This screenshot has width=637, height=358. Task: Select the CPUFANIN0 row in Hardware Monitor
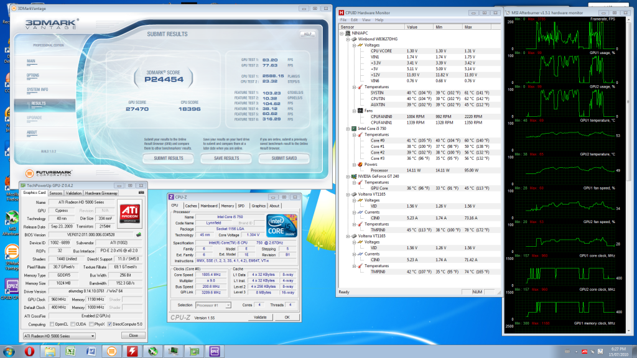pyautogui.click(x=420, y=116)
